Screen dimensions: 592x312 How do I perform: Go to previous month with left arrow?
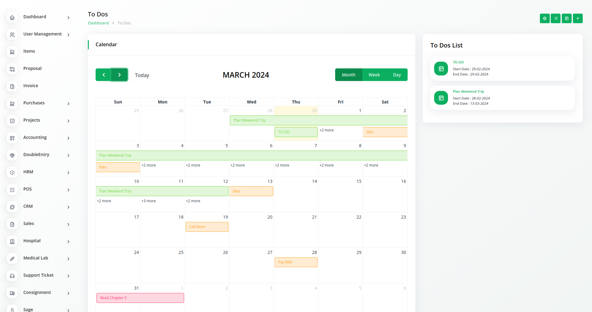(x=104, y=75)
